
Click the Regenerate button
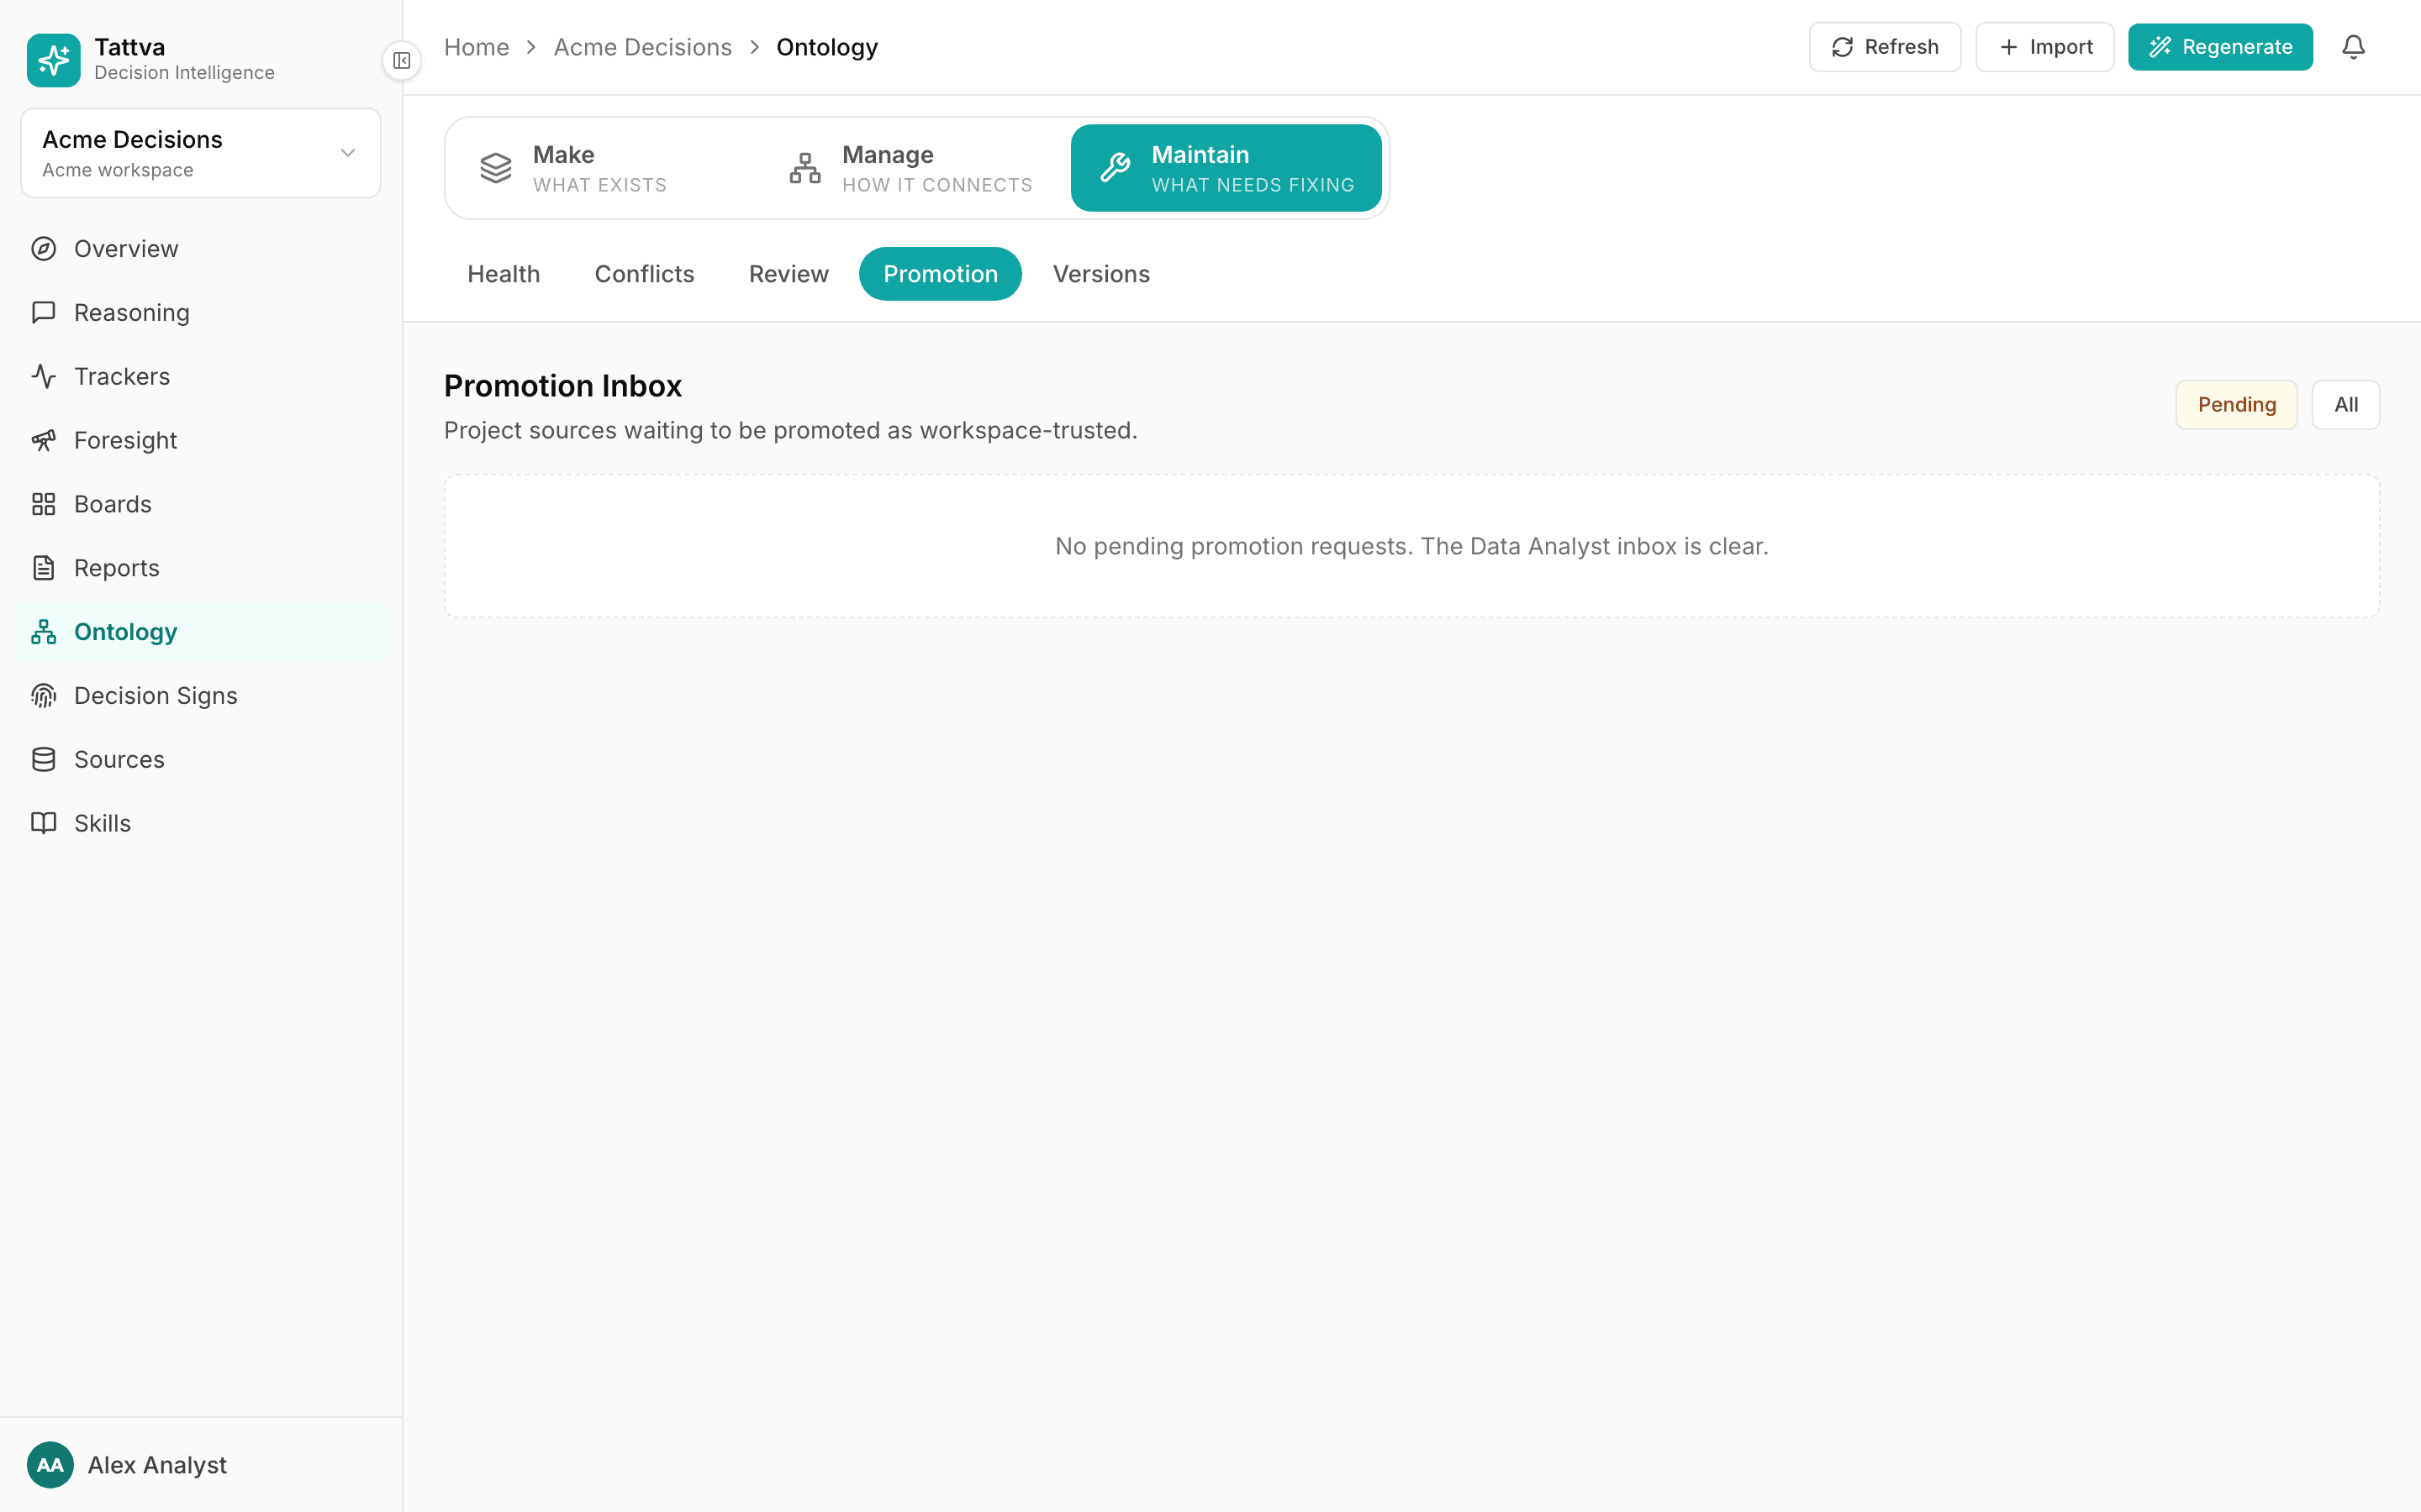coord(2220,47)
